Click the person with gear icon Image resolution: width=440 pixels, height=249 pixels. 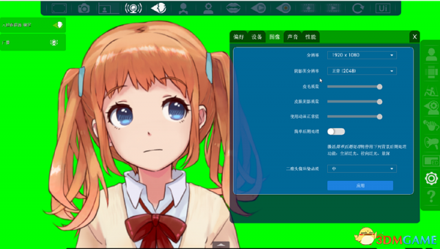[x=208, y=8]
